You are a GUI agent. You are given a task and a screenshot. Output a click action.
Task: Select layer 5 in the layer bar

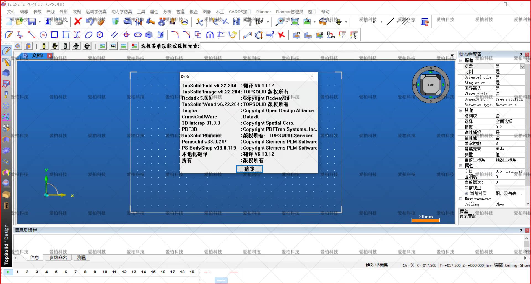[x=56, y=272]
